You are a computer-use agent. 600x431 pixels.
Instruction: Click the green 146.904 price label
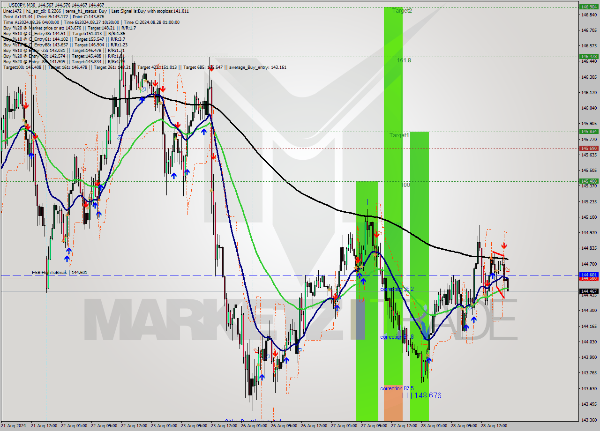(589, 7)
